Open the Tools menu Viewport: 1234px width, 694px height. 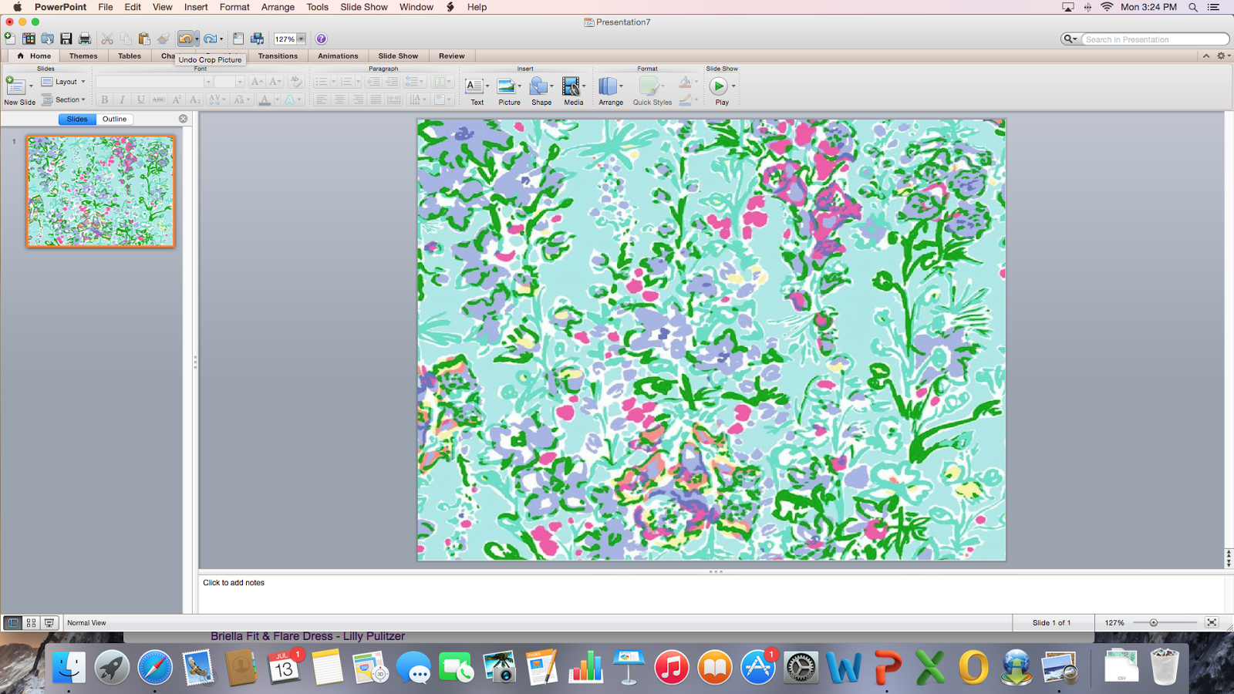pos(317,7)
